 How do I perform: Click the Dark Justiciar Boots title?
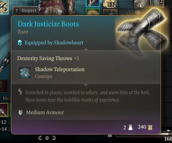pyautogui.click(x=48, y=24)
